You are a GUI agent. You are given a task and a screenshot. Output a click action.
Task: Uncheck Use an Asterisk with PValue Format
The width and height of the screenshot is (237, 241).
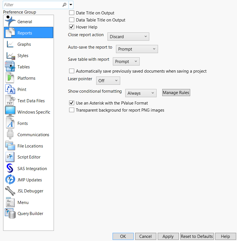coord(72,103)
